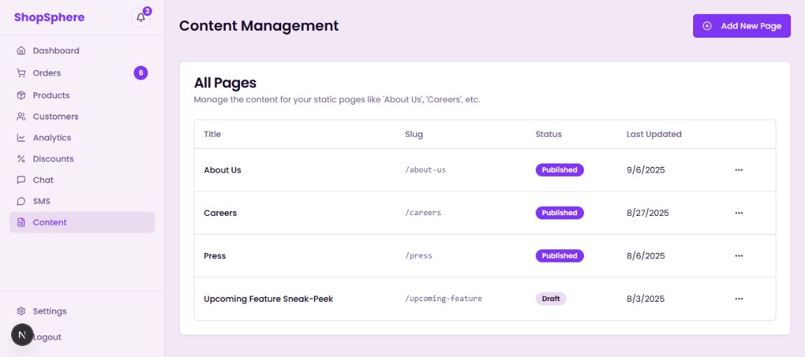
Task: Click the Next.js dev tools round icon
Action: coord(22,335)
